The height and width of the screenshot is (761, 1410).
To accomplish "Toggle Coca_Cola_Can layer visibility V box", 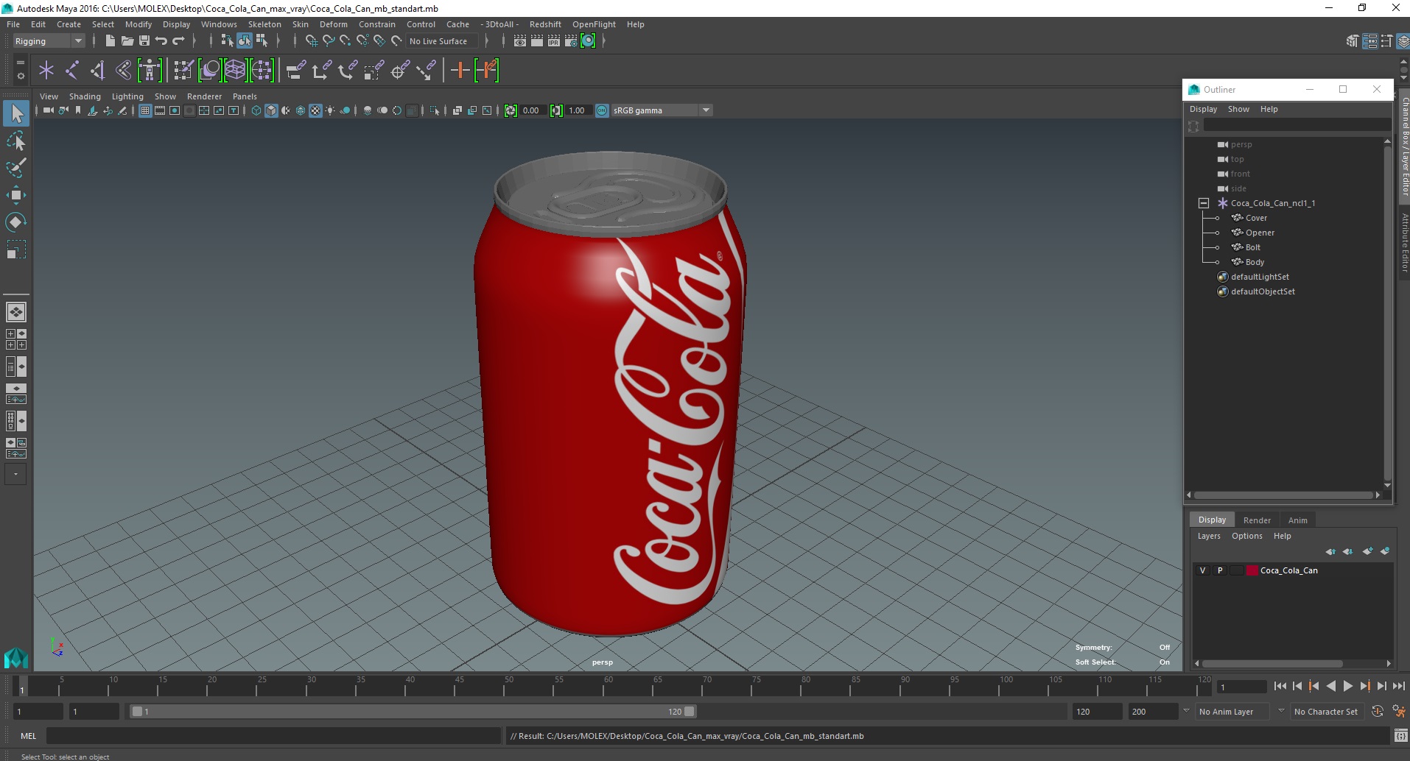I will 1202,570.
